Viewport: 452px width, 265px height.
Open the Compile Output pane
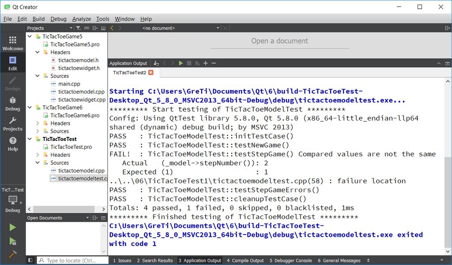tap(245, 261)
